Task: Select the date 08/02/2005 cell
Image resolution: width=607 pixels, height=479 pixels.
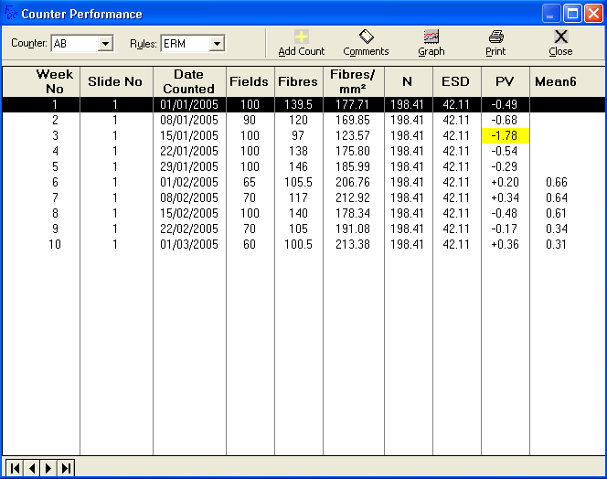Action: click(189, 197)
